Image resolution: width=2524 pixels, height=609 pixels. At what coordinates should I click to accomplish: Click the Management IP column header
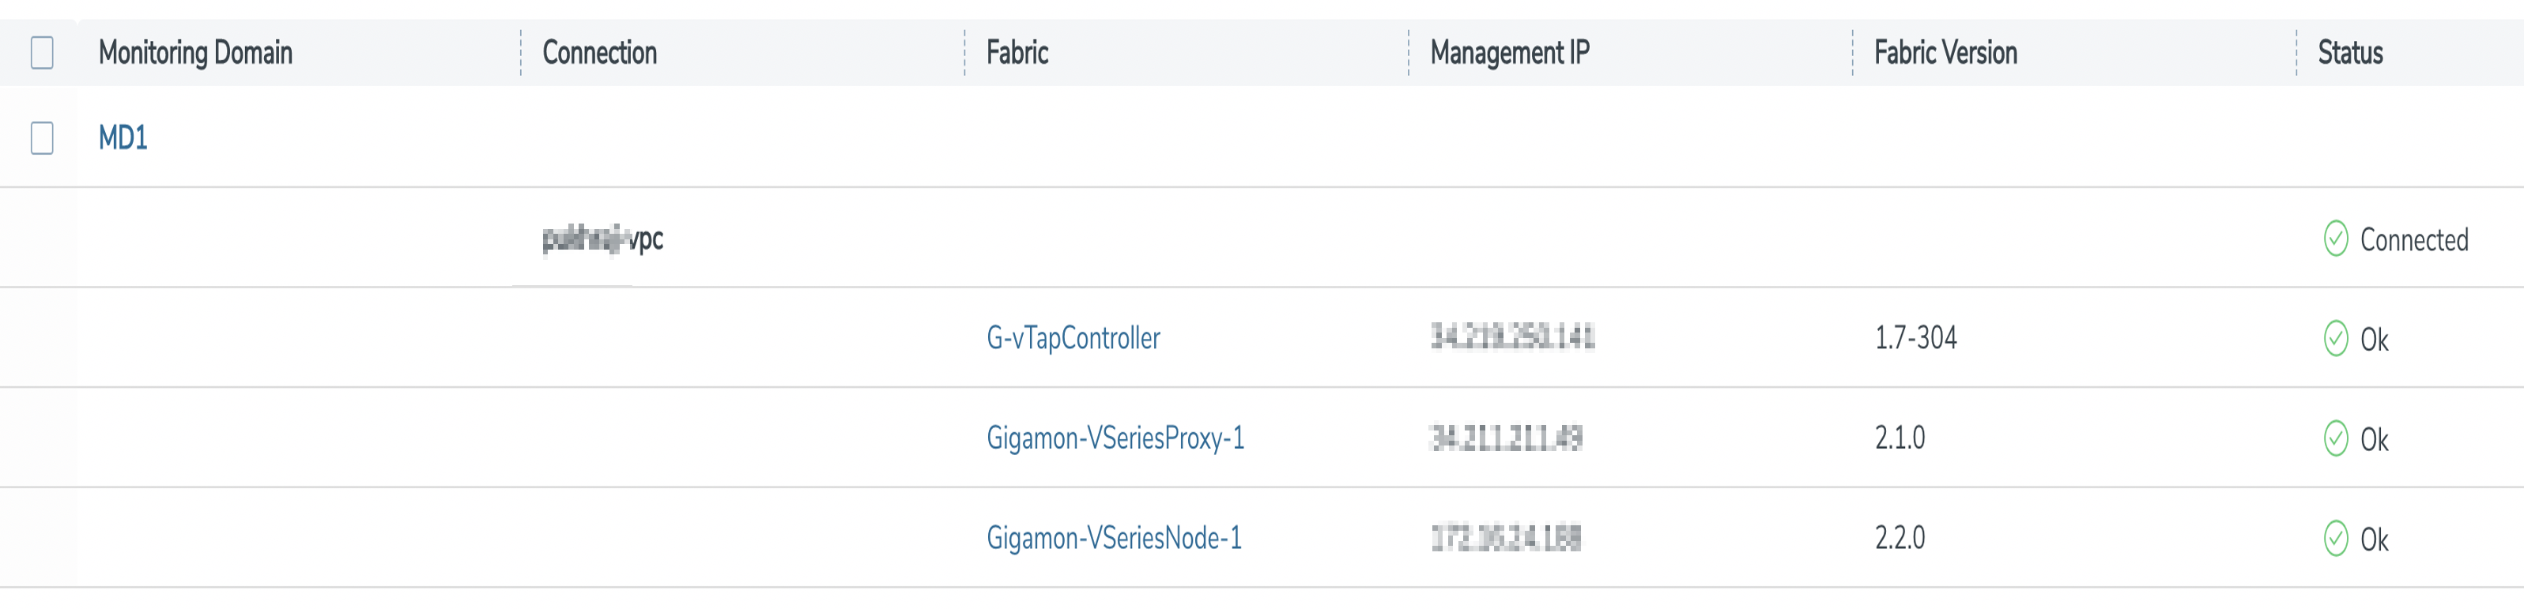tap(1510, 52)
